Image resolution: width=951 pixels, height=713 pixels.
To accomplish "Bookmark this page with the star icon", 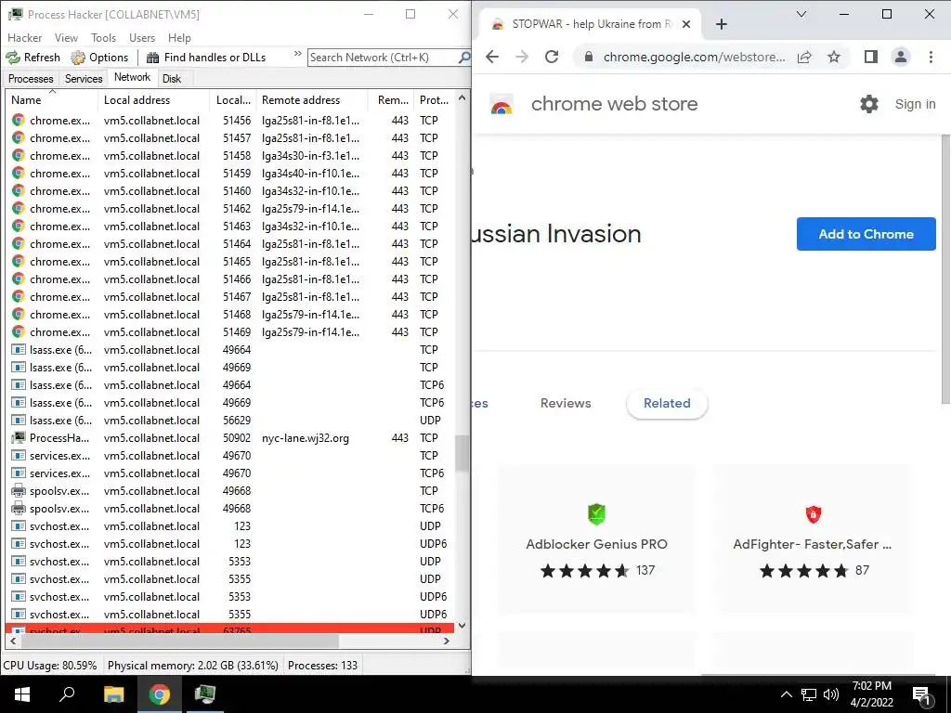I will click(x=834, y=57).
